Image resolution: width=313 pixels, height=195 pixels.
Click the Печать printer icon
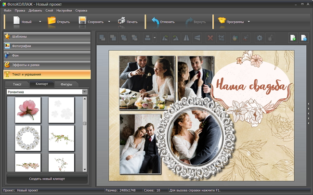point(121,21)
